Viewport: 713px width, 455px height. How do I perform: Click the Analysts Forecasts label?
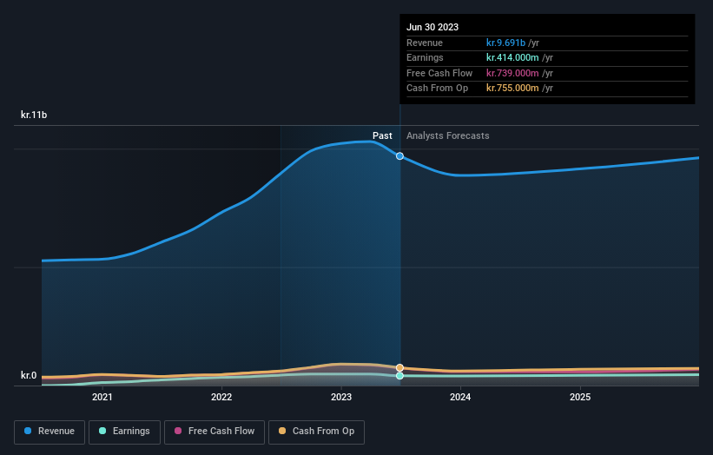[x=447, y=135]
